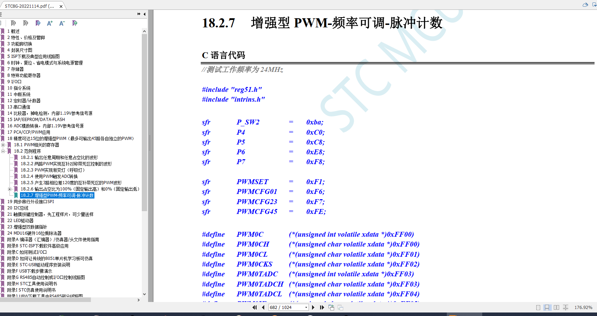Click the 176.92% zoom level
The image size is (597, 316).
point(583,307)
